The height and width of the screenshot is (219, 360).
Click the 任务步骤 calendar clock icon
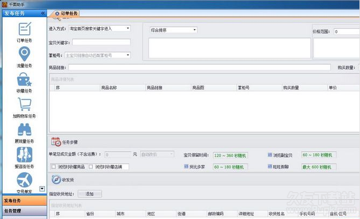pyautogui.click(x=56, y=142)
